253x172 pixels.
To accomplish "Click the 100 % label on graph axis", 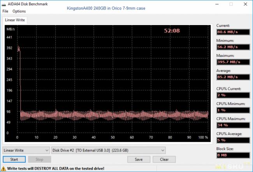I will coord(203,137).
